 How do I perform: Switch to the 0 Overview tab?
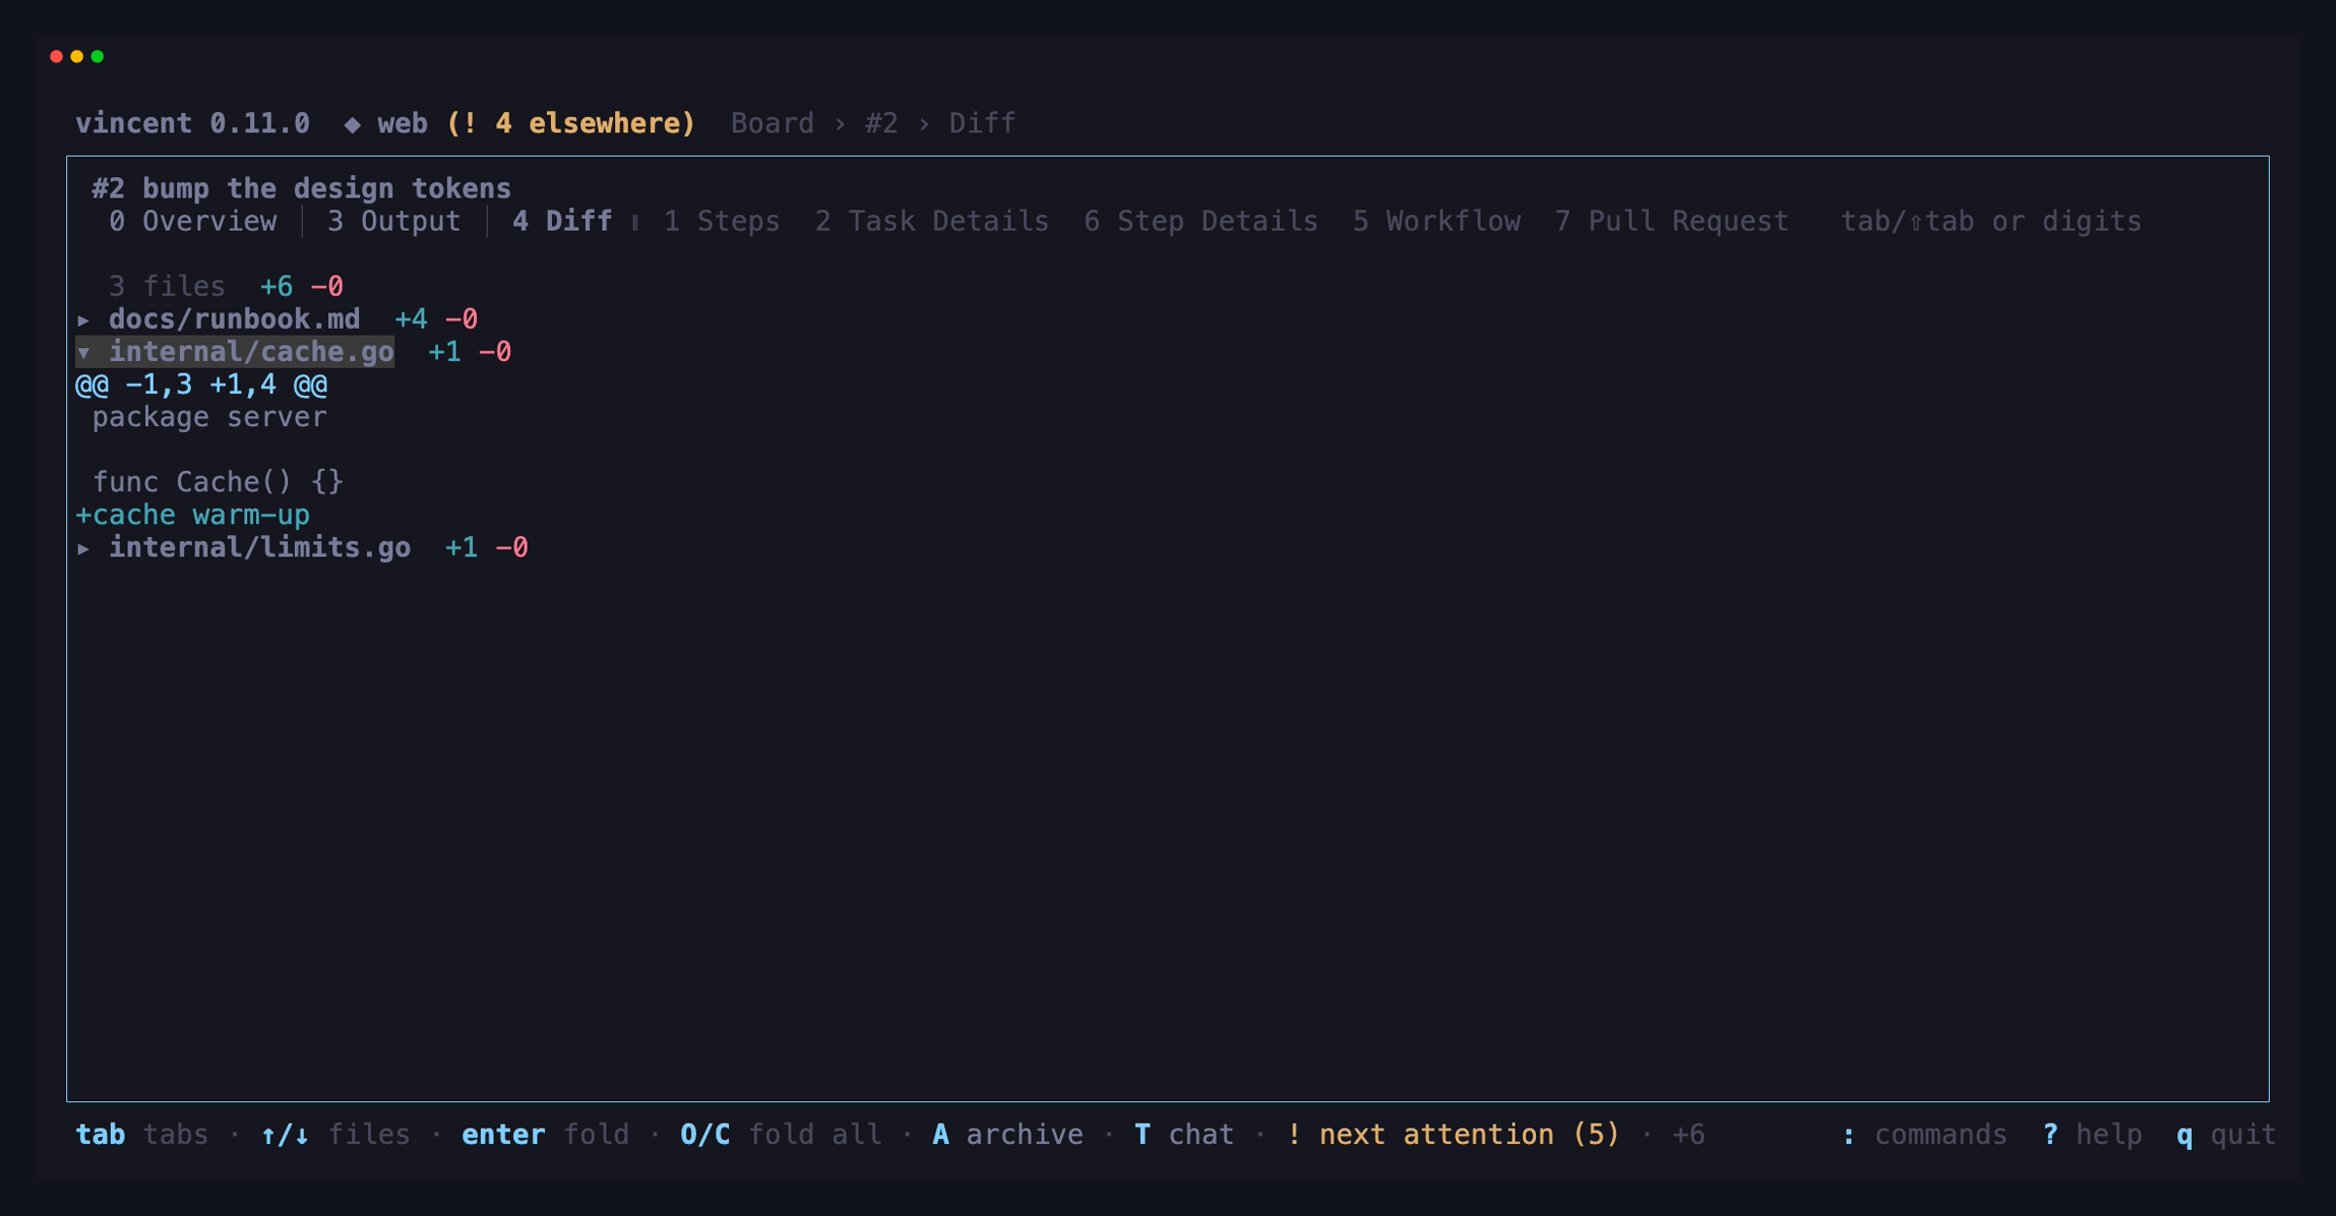click(193, 221)
